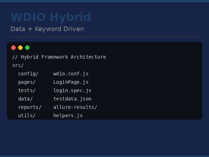The width and height of the screenshot is (209, 157).
Task: Open the login.spec.js file
Action: point(72,90)
